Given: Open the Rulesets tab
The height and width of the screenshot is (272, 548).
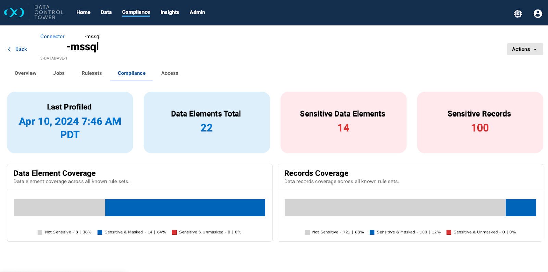Looking at the screenshot, I should point(91,73).
